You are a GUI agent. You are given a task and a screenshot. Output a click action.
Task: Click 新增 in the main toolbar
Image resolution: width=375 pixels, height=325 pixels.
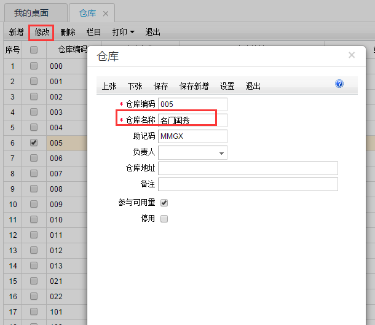[17, 32]
